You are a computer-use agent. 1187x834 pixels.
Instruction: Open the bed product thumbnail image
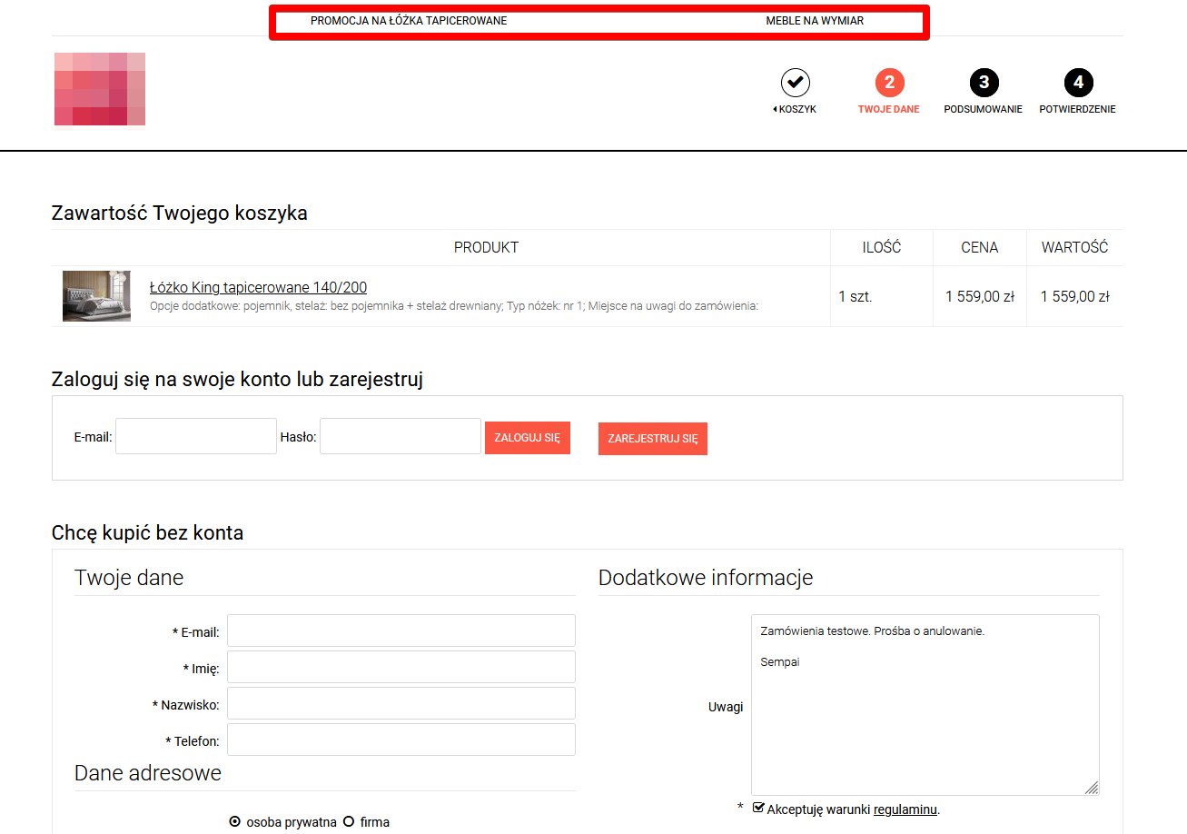[96, 295]
